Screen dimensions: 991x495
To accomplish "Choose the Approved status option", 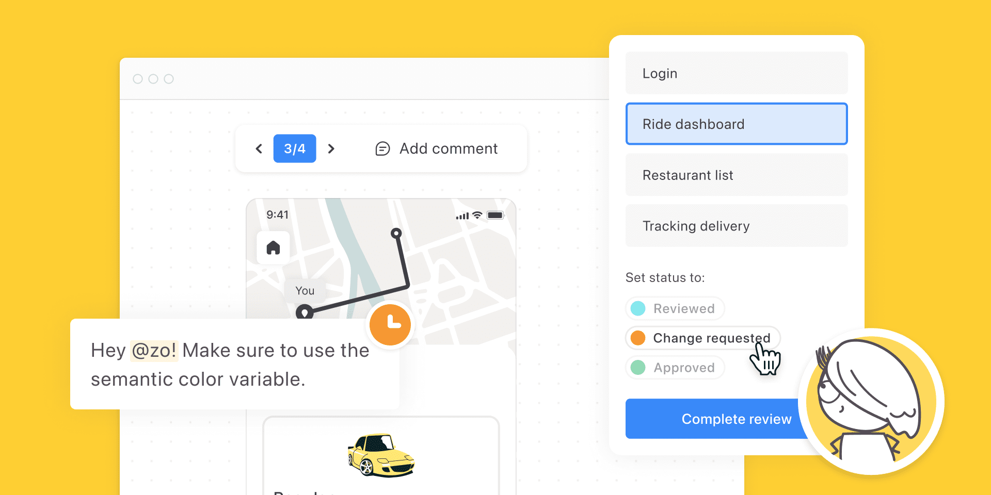I will click(675, 368).
